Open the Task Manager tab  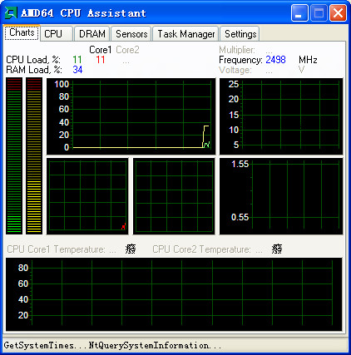[185, 34]
